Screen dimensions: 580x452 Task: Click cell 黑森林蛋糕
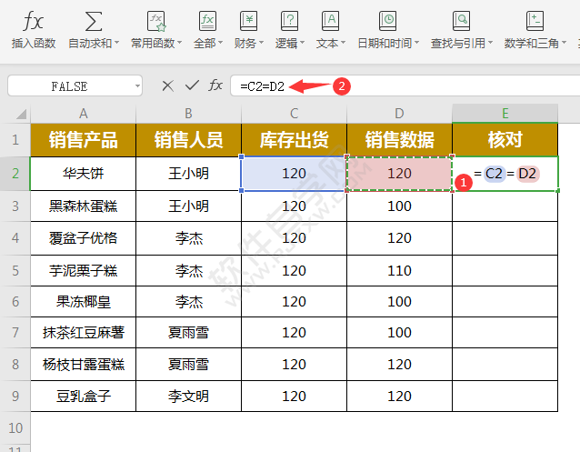(84, 206)
